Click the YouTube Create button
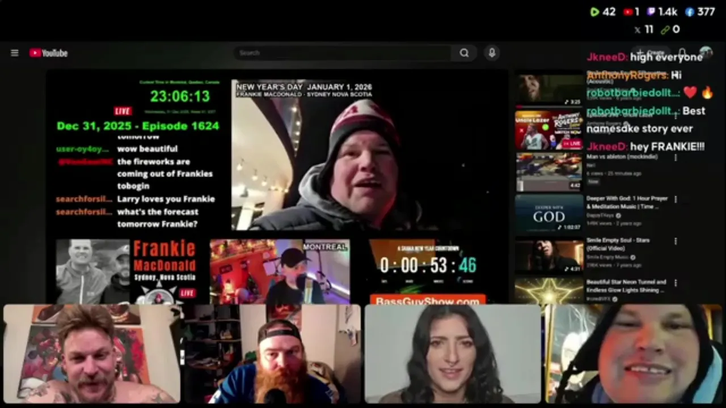 [652, 53]
